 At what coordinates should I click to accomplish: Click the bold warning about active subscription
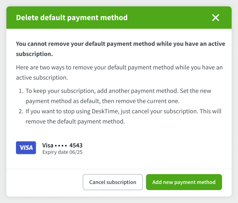click(x=120, y=49)
